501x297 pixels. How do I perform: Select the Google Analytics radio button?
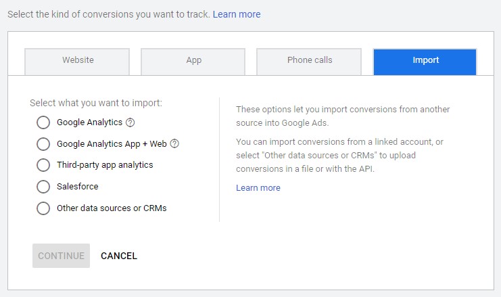tap(43, 122)
